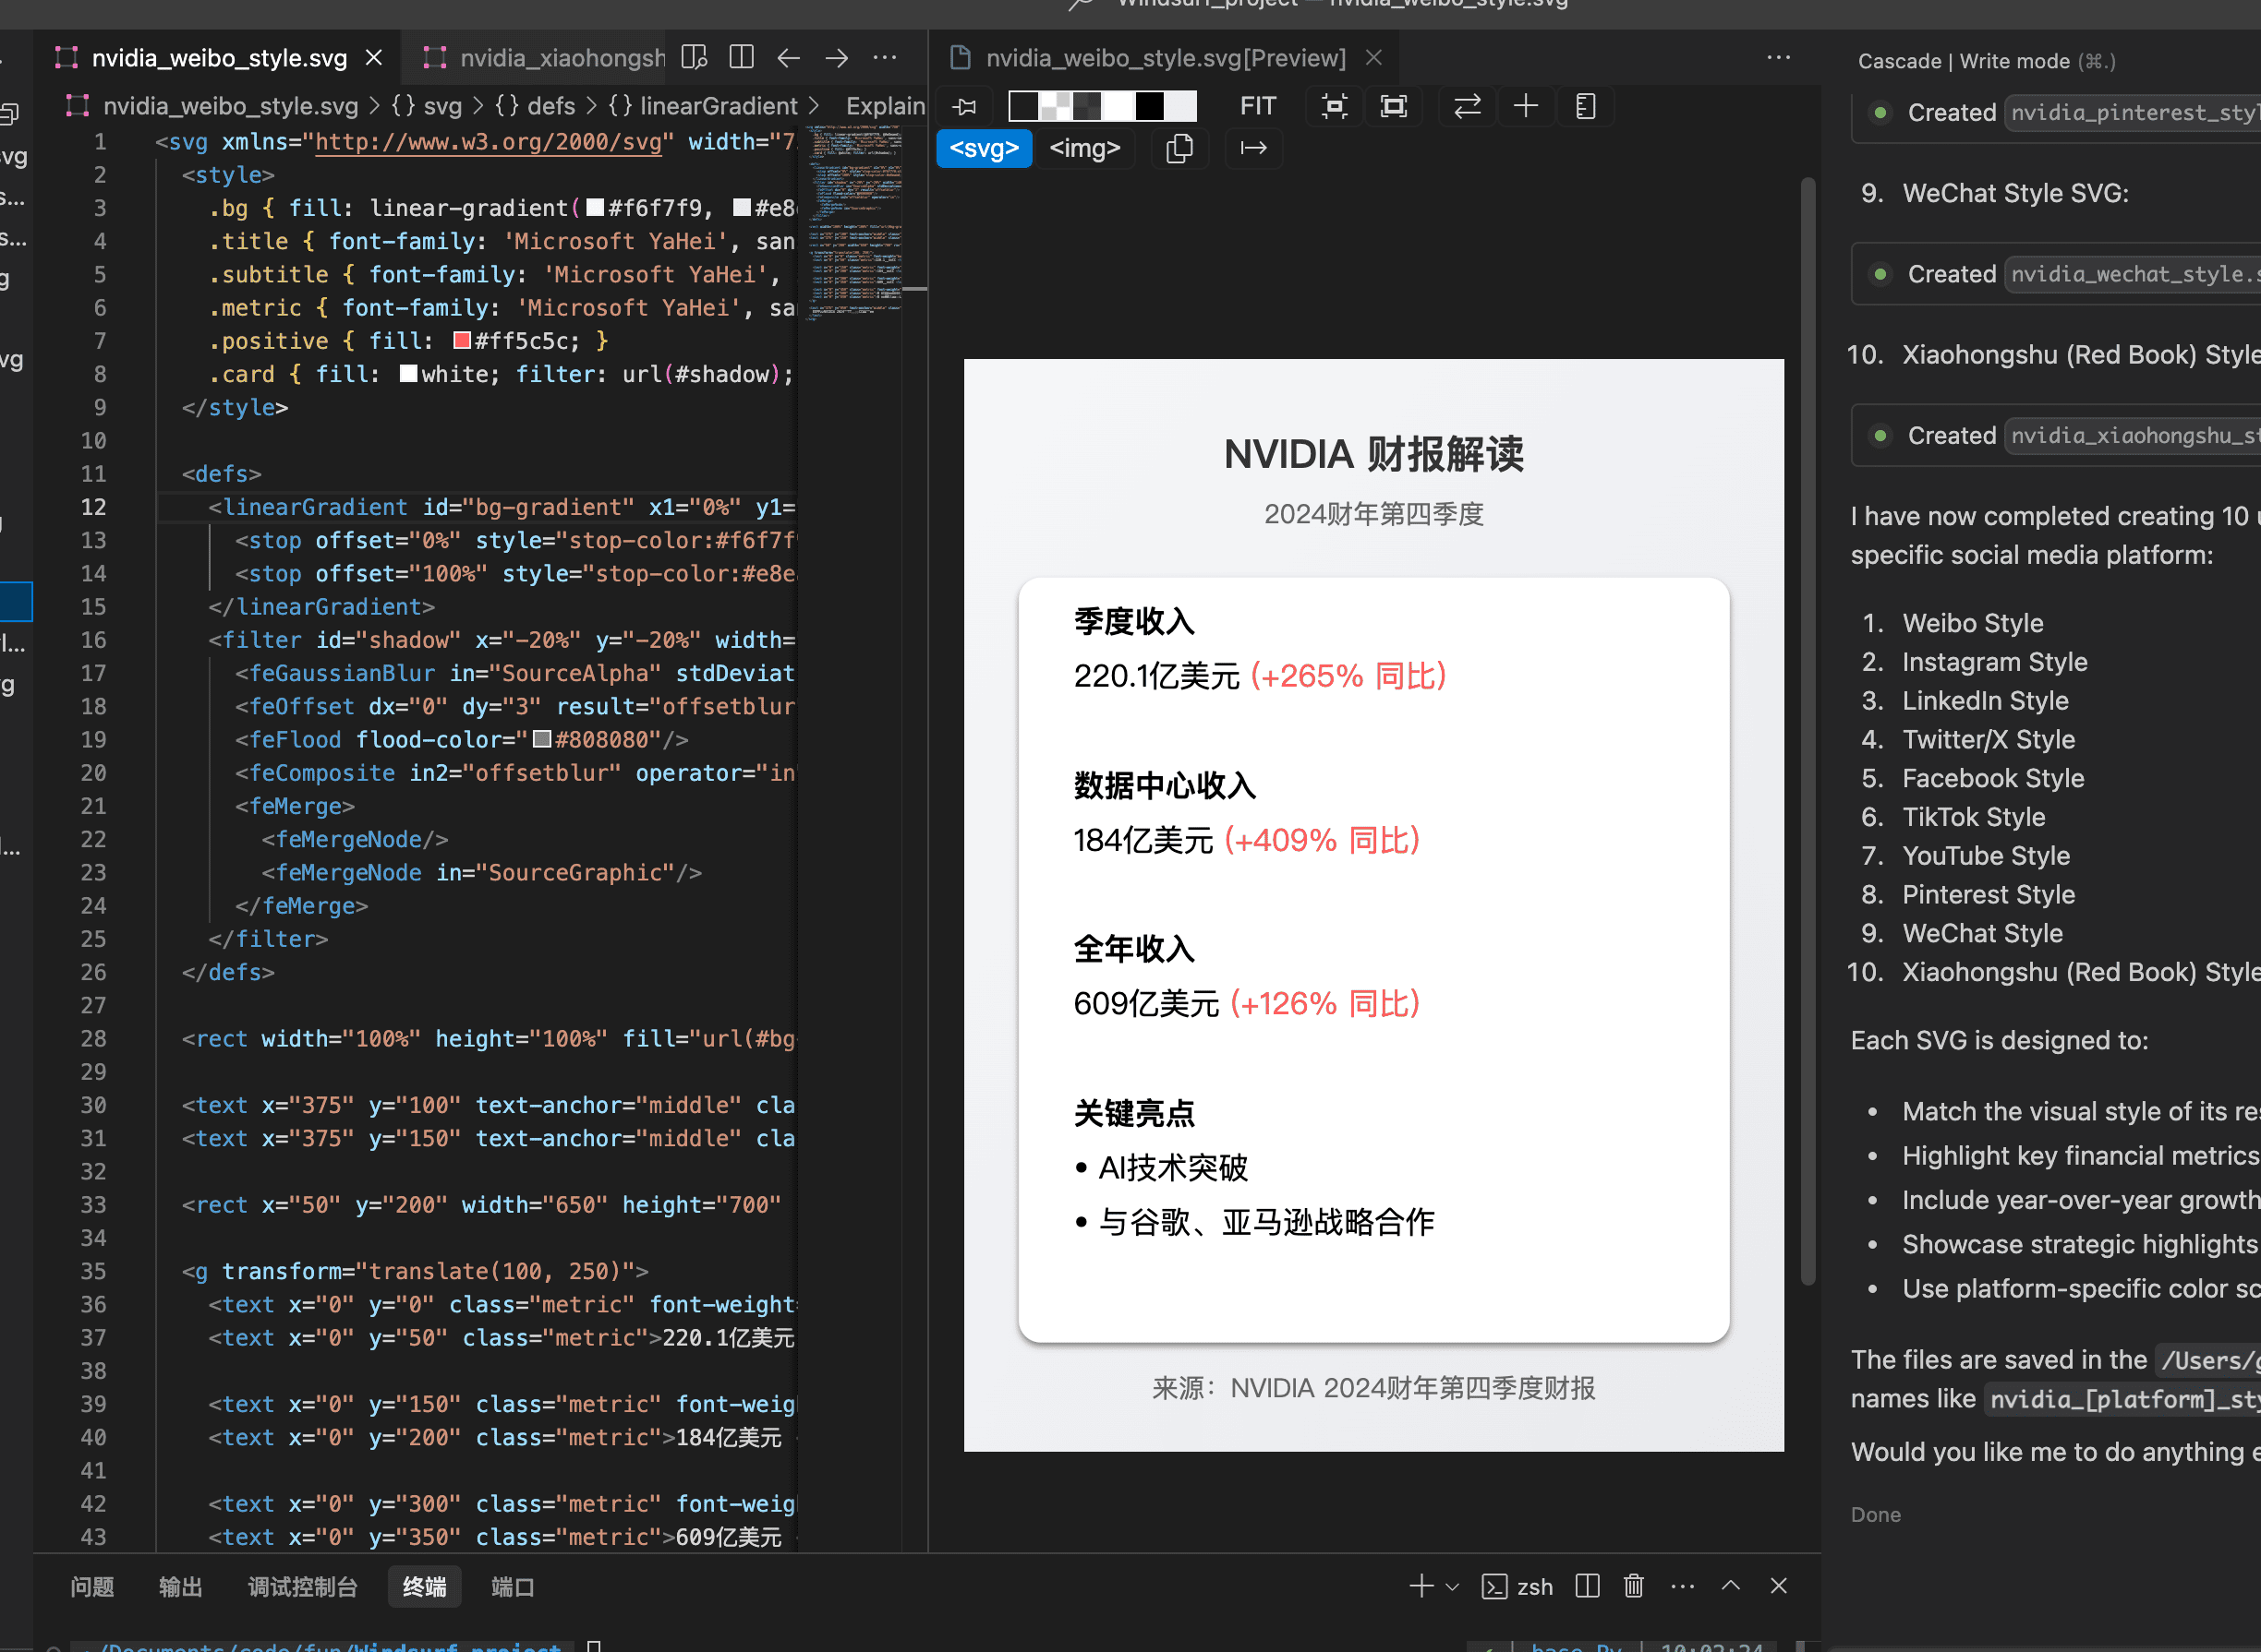2261x1652 pixels.
Task: Choose the light checkerboard background swatch
Action: pyautogui.click(x=1055, y=106)
